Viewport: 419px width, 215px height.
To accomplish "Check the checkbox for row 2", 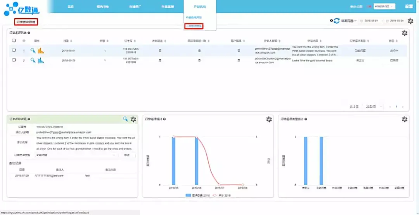I will [14, 60].
